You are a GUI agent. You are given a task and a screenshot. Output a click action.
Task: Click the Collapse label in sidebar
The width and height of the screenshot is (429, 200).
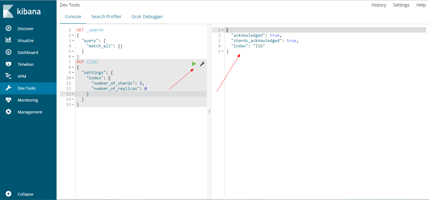pyautogui.click(x=25, y=194)
